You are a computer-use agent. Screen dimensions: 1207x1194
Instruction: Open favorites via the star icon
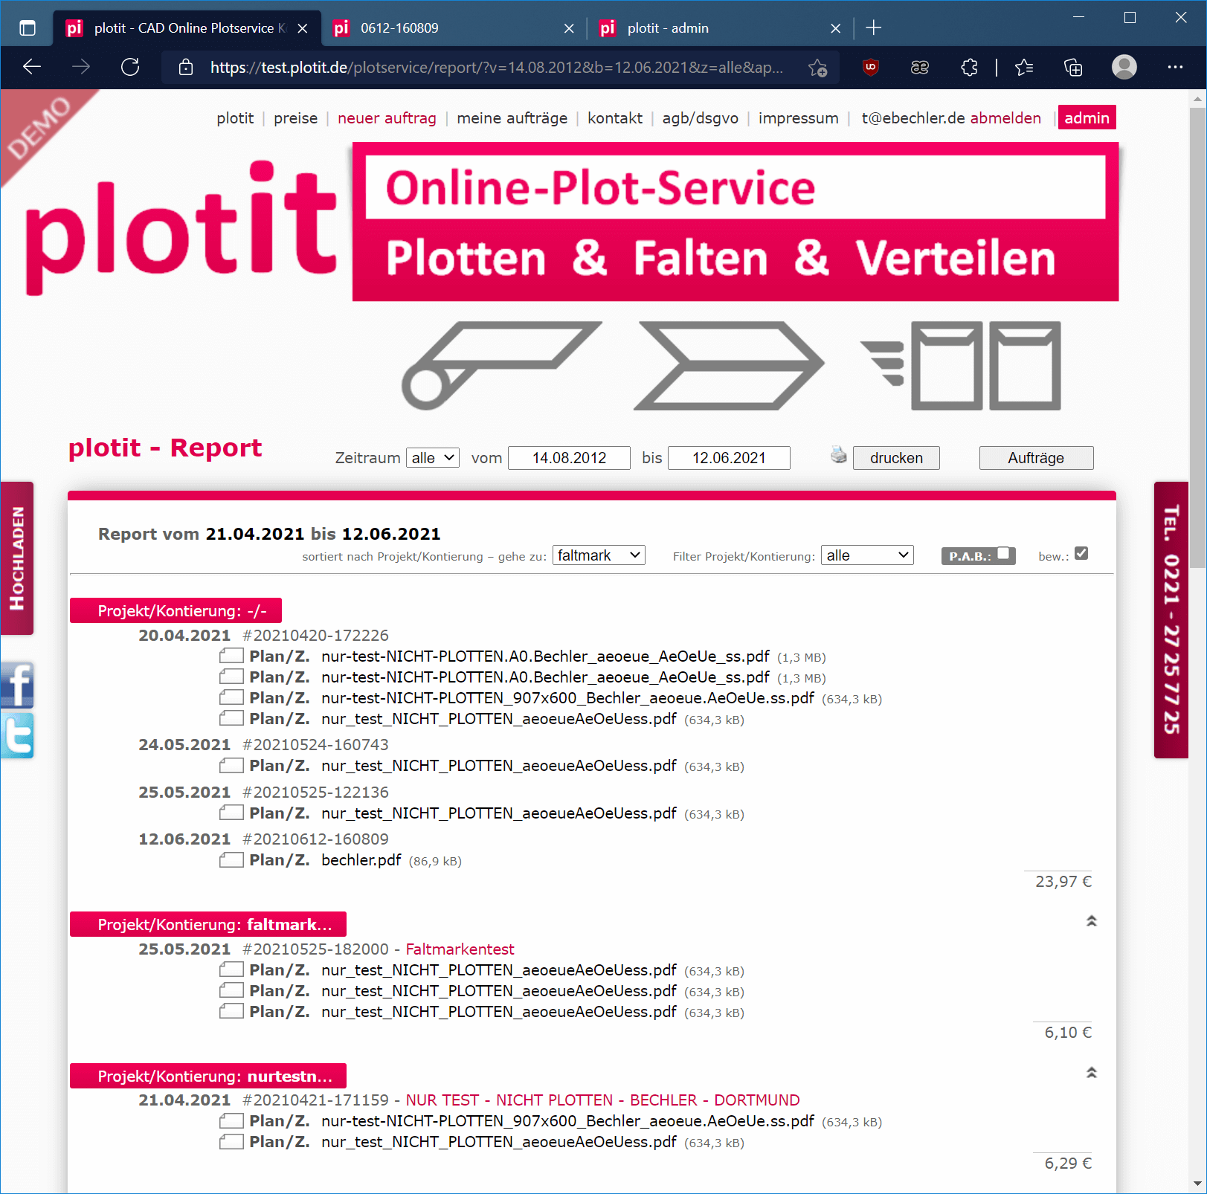point(1023,68)
